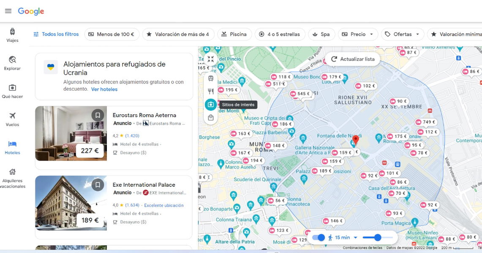
Task: Select Colonna Marco Aurelio map marker
Action: (x=221, y=164)
